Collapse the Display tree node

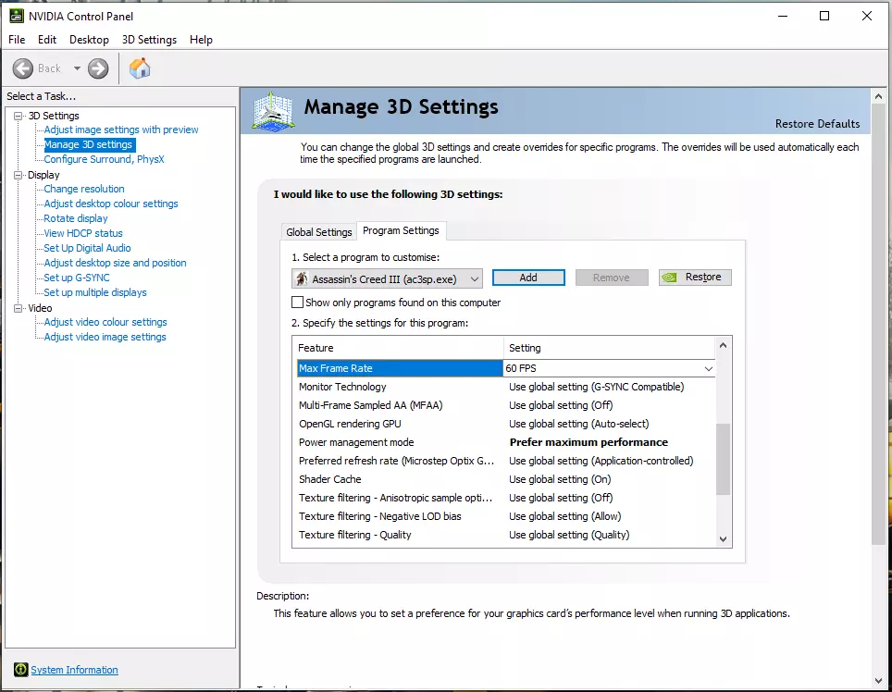tap(19, 175)
